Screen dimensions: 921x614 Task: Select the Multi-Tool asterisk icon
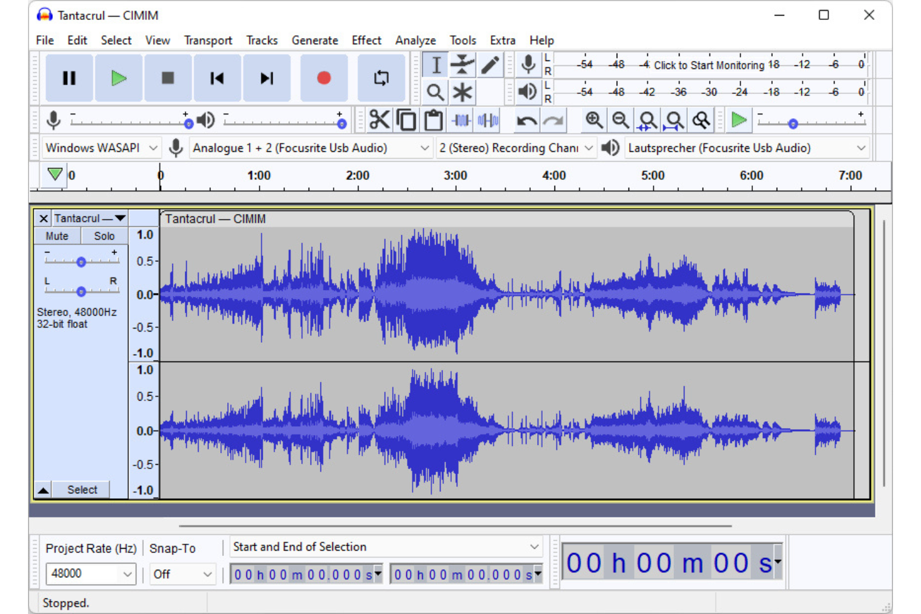coord(462,92)
